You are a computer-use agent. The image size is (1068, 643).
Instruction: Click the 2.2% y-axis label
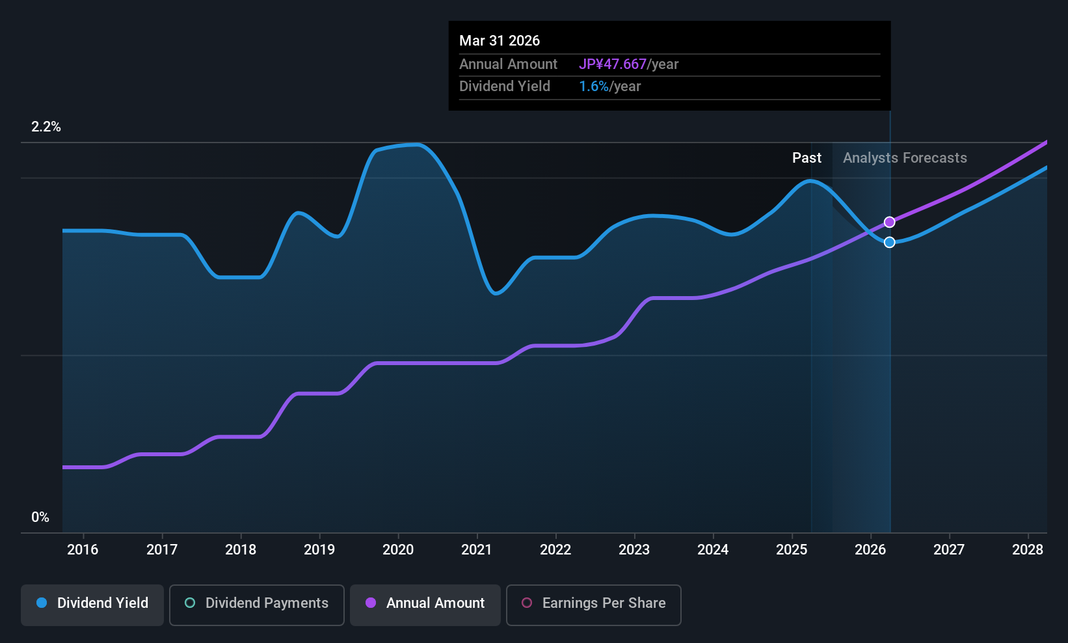point(46,127)
